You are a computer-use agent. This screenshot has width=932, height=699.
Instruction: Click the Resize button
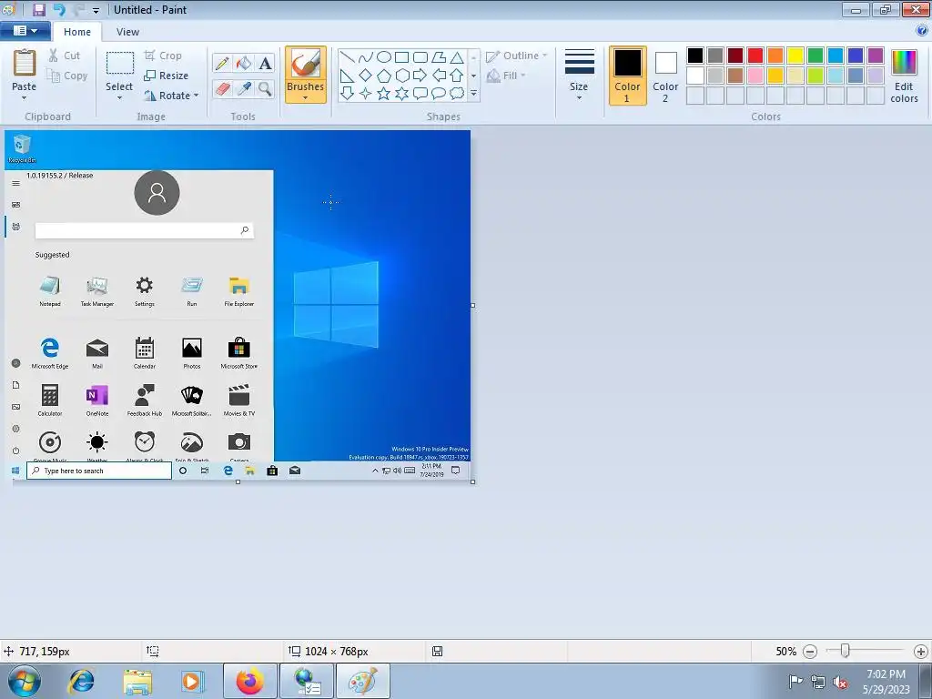(166, 76)
